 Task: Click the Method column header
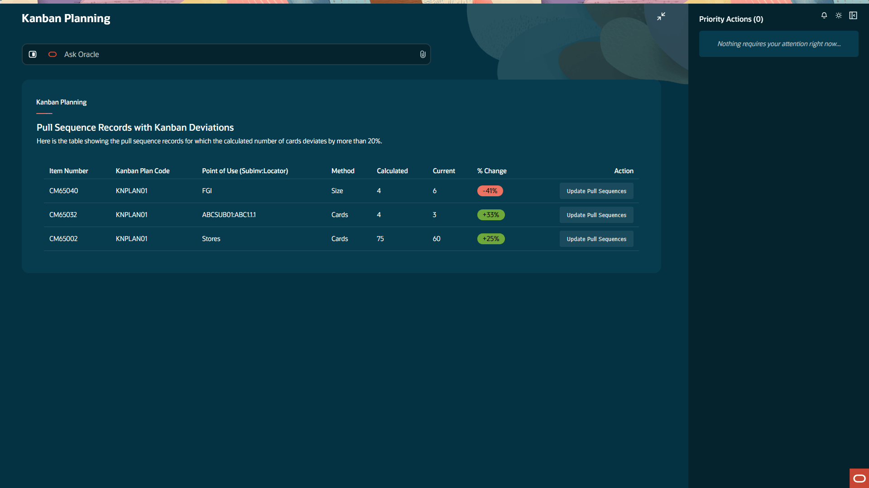[343, 171]
